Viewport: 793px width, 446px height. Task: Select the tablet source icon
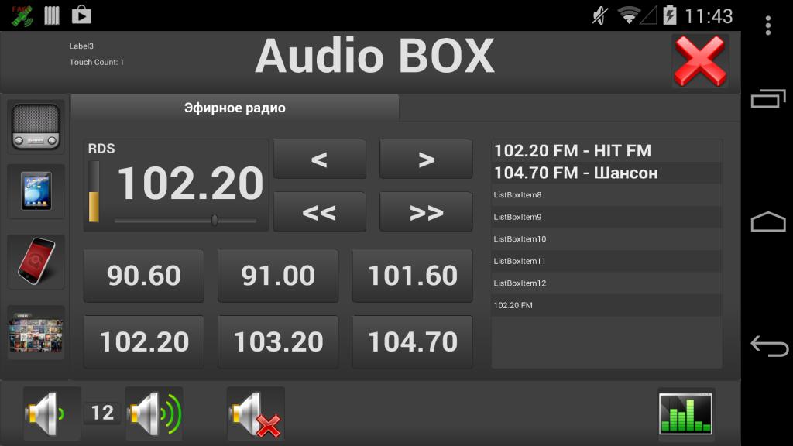click(36, 191)
